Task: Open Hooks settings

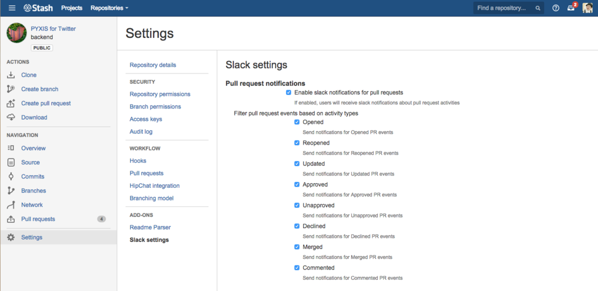Action: coord(138,161)
